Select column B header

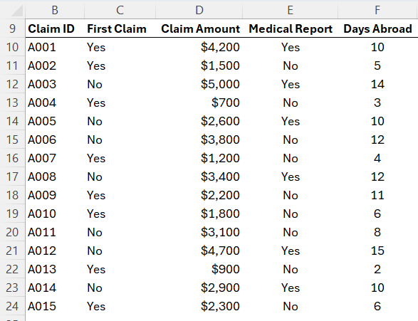pyautogui.click(x=55, y=11)
